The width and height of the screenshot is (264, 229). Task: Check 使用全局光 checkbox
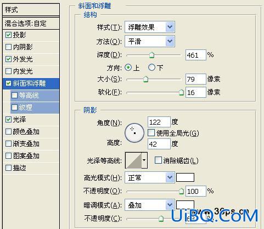[151, 133]
